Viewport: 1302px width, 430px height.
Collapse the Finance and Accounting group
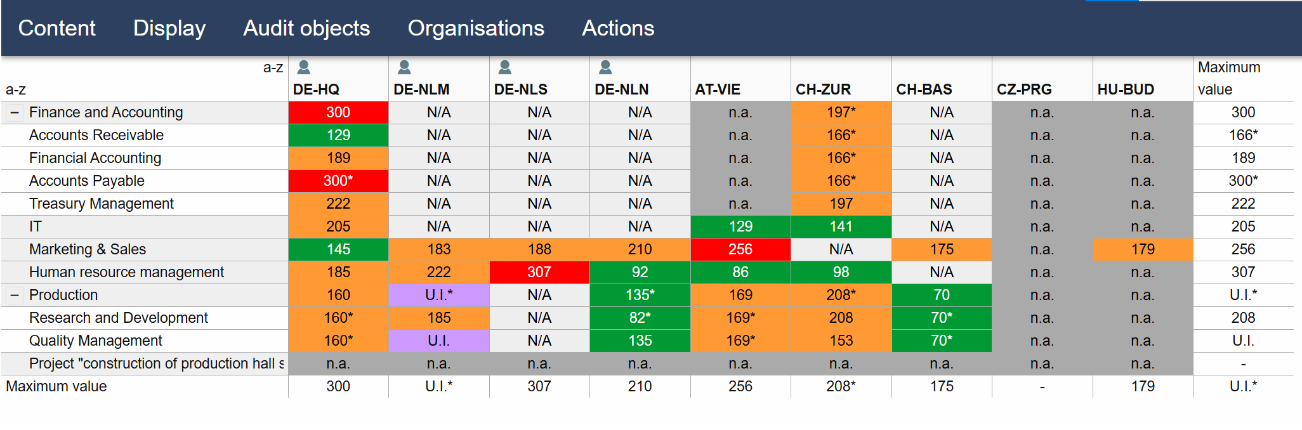click(15, 113)
